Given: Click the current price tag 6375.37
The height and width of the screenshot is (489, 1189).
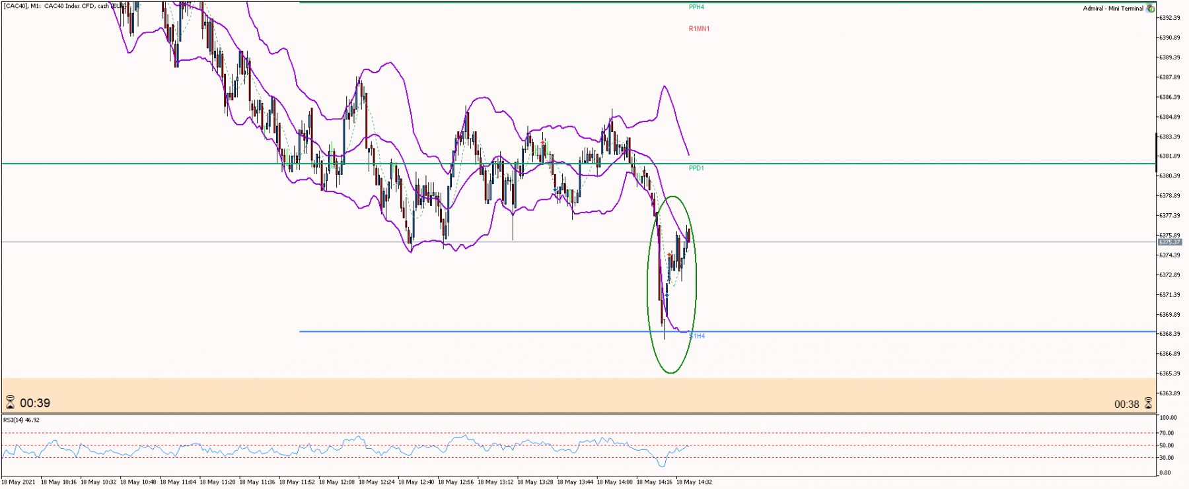Looking at the screenshot, I should [x=1169, y=242].
